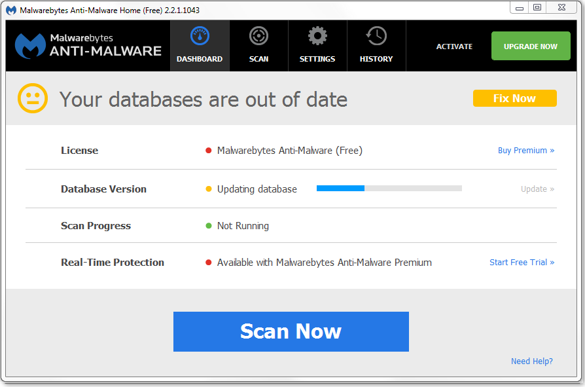
Task: Click the yellow Fix Now button
Action: (x=515, y=98)
